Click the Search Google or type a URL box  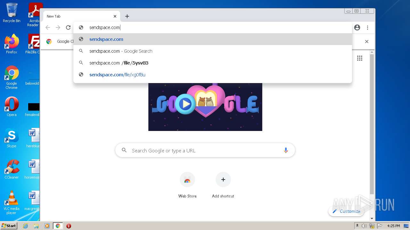(x=205, y=150)
